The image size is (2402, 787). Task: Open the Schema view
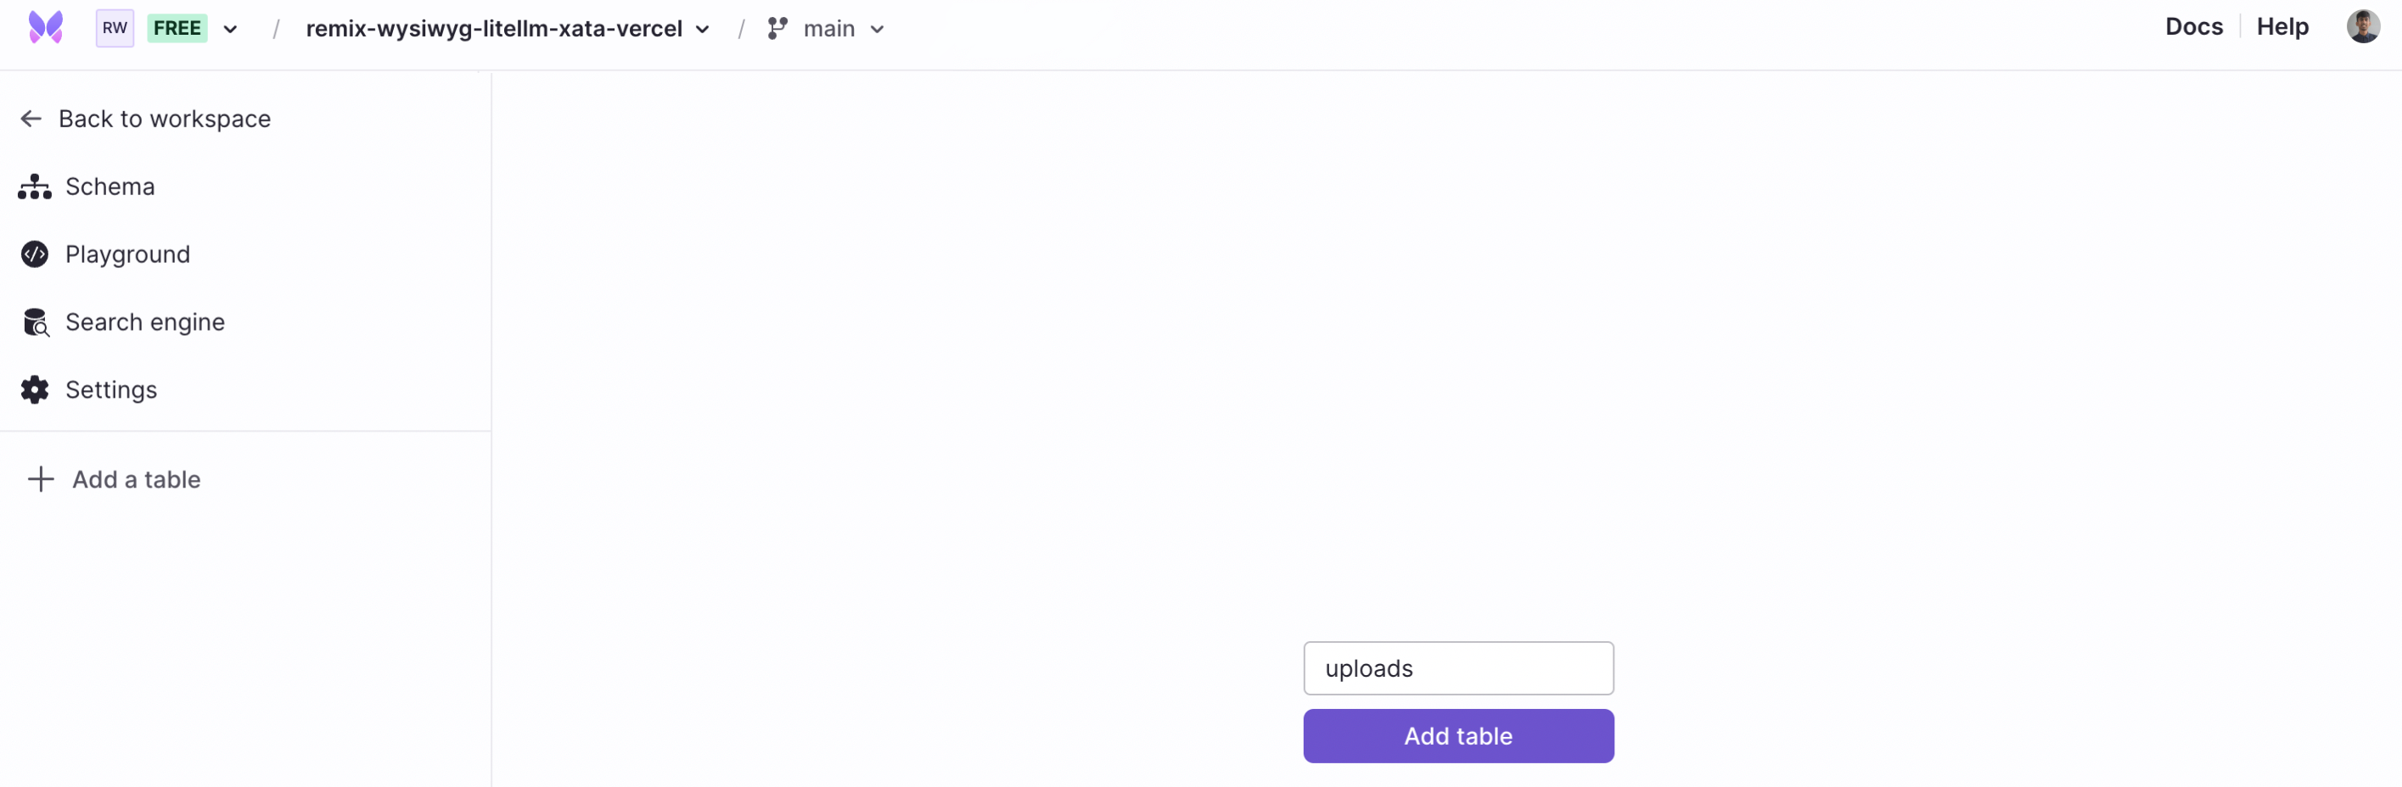110,187
